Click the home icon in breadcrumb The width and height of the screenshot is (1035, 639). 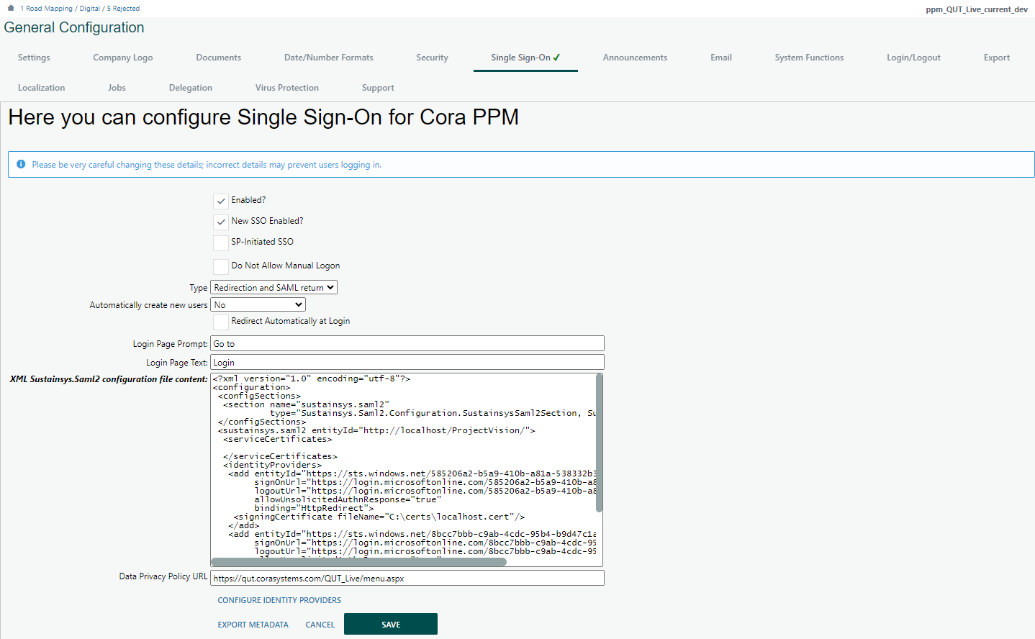tap(11, 8)
